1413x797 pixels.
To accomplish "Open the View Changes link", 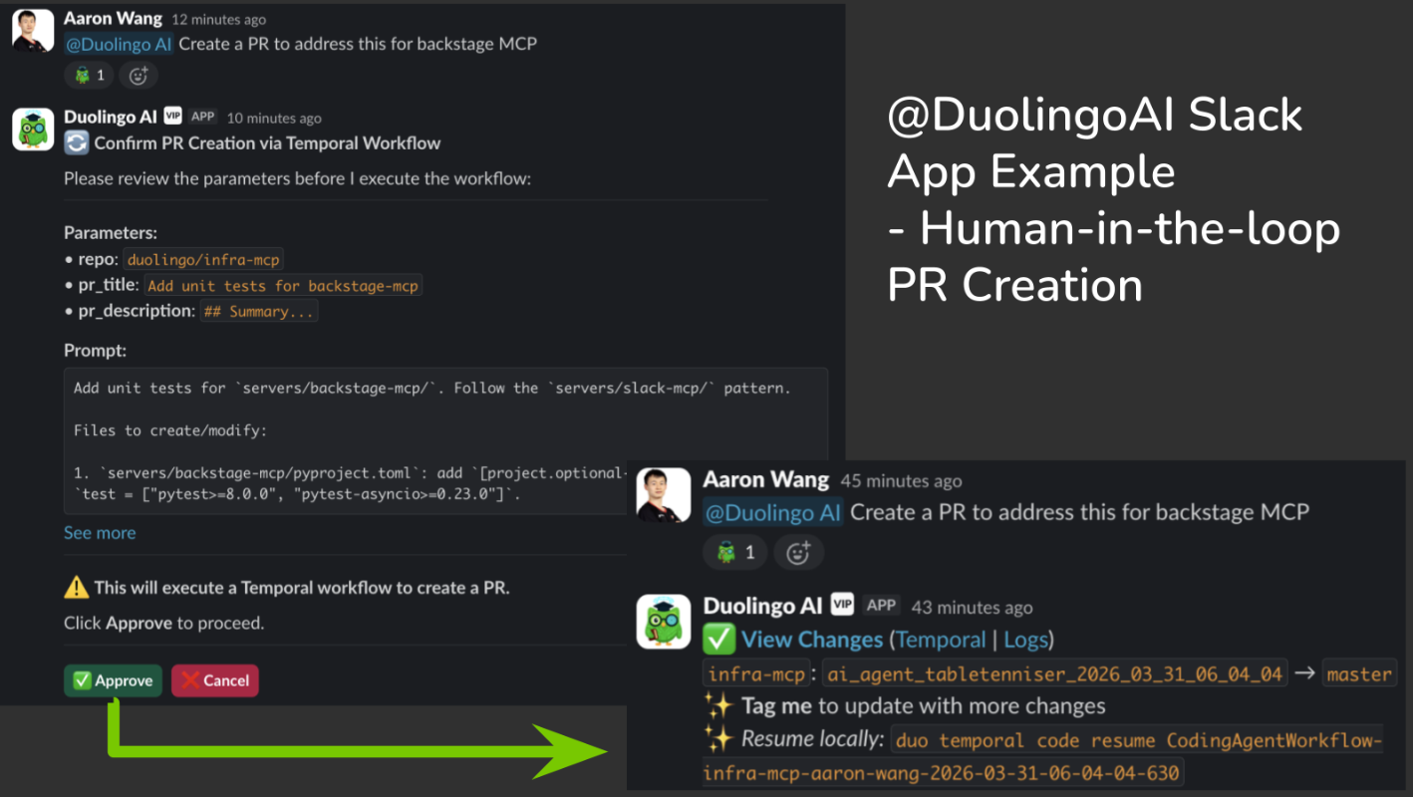I will 812,640.
